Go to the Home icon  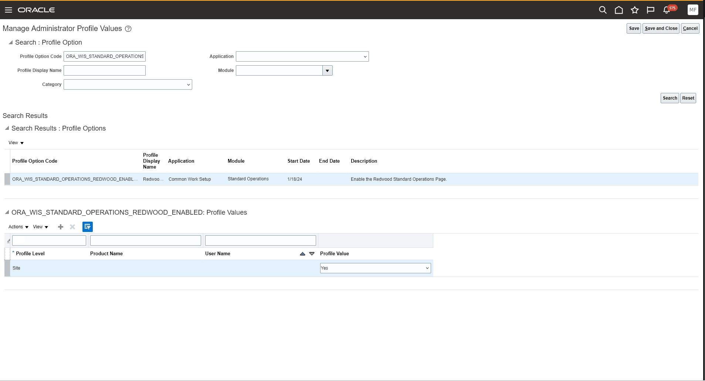coord(618,10)
